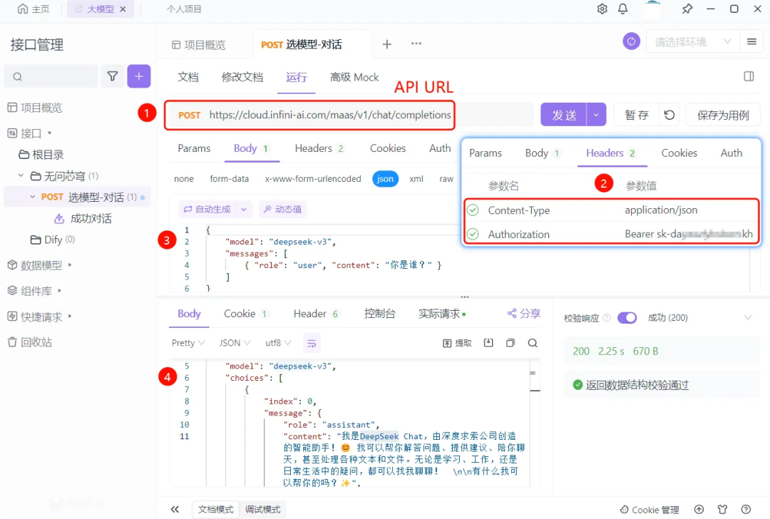Screen dimensions: 770x519
Task: Open the 成功对话 example case
Action: tap(83, 218)
